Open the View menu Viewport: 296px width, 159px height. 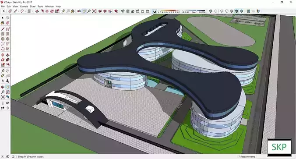[x=15, y=7]
